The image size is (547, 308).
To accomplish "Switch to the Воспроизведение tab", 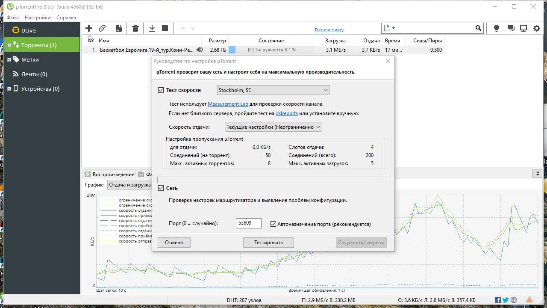I will tap(109, 175).
